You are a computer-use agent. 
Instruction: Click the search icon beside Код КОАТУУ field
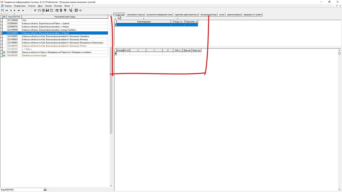click(x=45, y=190)
